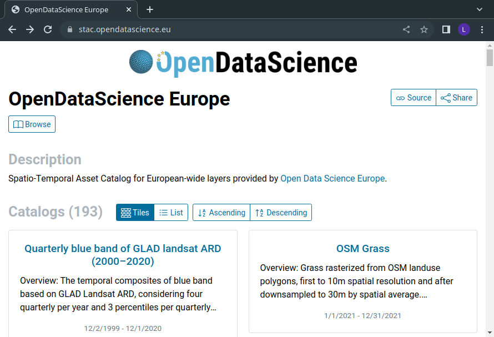The height and width of the screenshot is (337, 494).
Task: Open the user profile avatar L
Action: (464, 29)
